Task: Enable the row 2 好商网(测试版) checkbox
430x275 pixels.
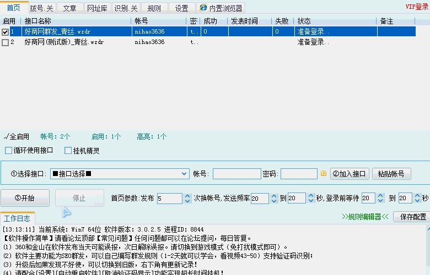Action: click(x=6, y=42)
